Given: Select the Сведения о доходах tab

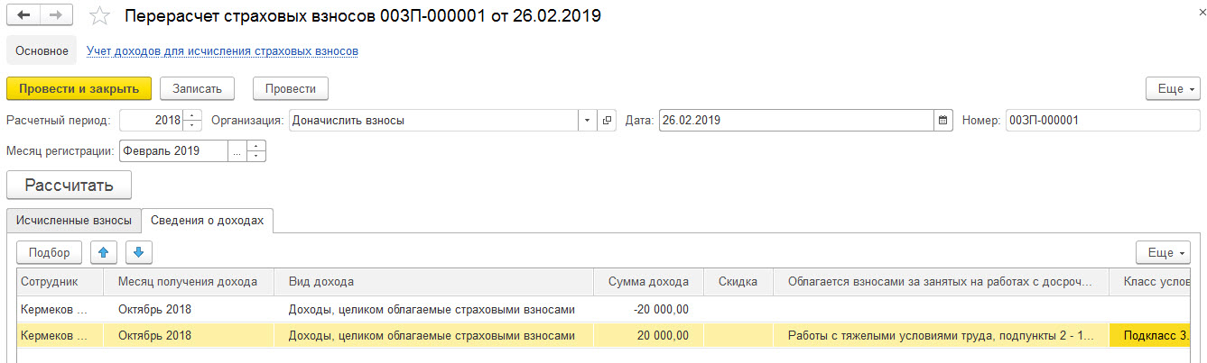Looking at the screenshot, I should pos(207,221).
